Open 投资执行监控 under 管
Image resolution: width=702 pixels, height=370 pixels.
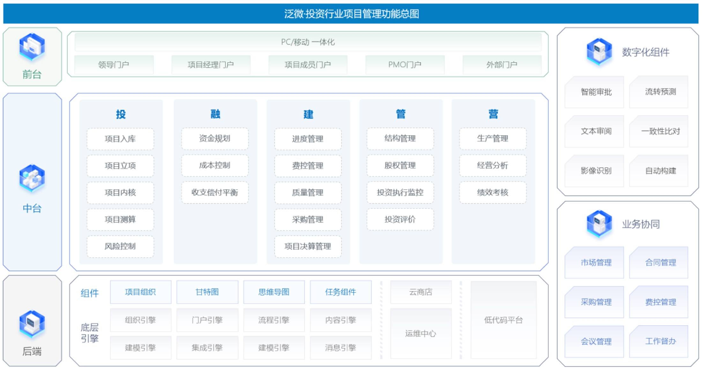point(400,192)
